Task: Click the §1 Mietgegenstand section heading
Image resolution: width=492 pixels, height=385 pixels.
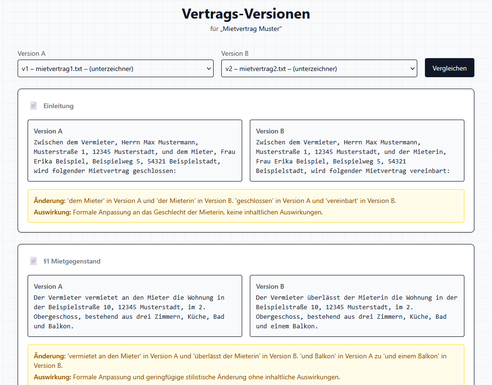Action: pos(72,261)
